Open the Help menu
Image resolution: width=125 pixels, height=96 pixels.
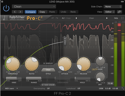click(x=116, y=18)
